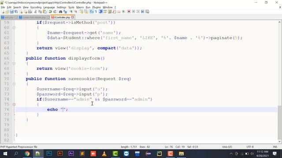Open the Window menu
This screenshot has width=282, height=158.
pyautogui.click(x=108, y=7)
